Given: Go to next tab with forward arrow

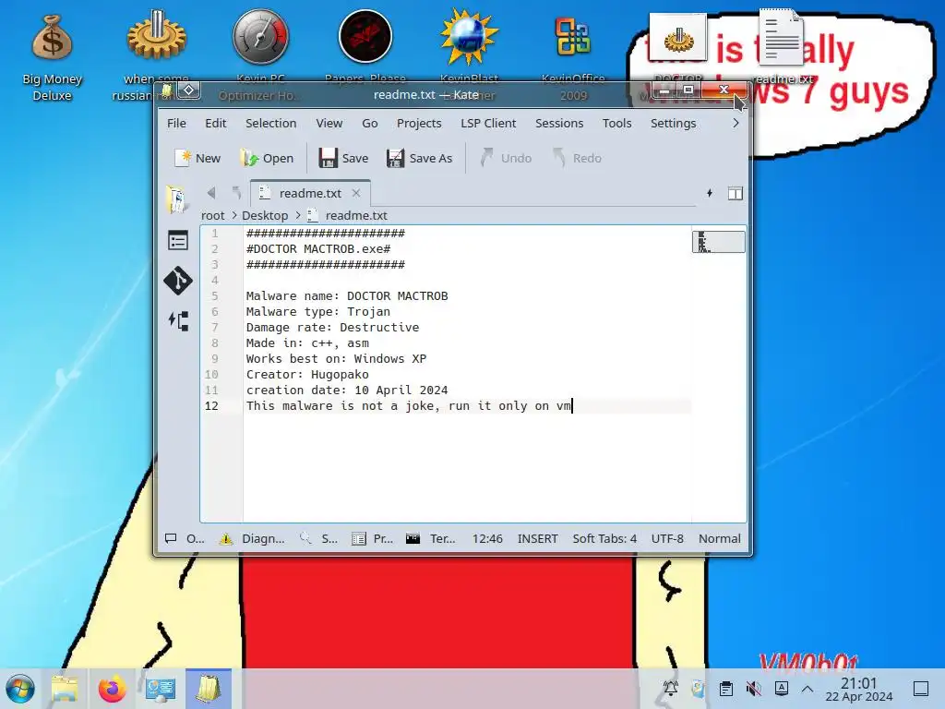Looking at the screenshot, I should coord(237,193).
